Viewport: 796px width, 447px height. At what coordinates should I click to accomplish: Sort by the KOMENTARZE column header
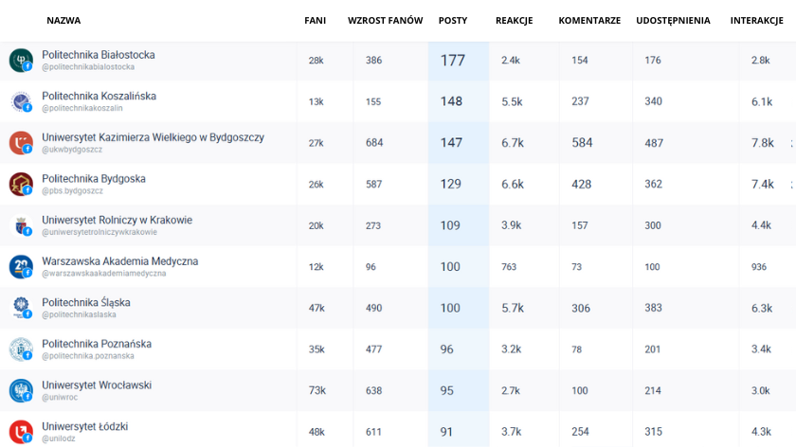coord(589,21)
